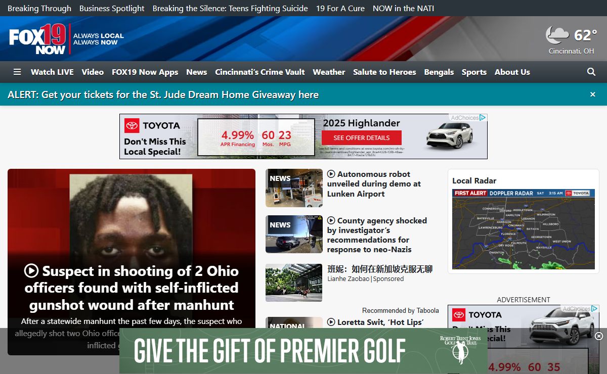The image size is (607, 374).
Task: Open the About Us menu item
Action: [x=512, y=72]
